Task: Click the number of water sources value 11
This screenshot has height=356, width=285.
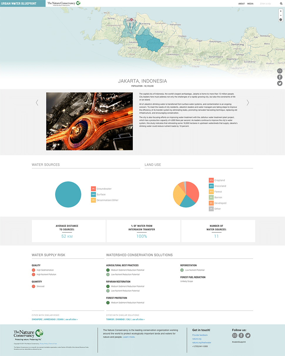Action: click(216, 236)
